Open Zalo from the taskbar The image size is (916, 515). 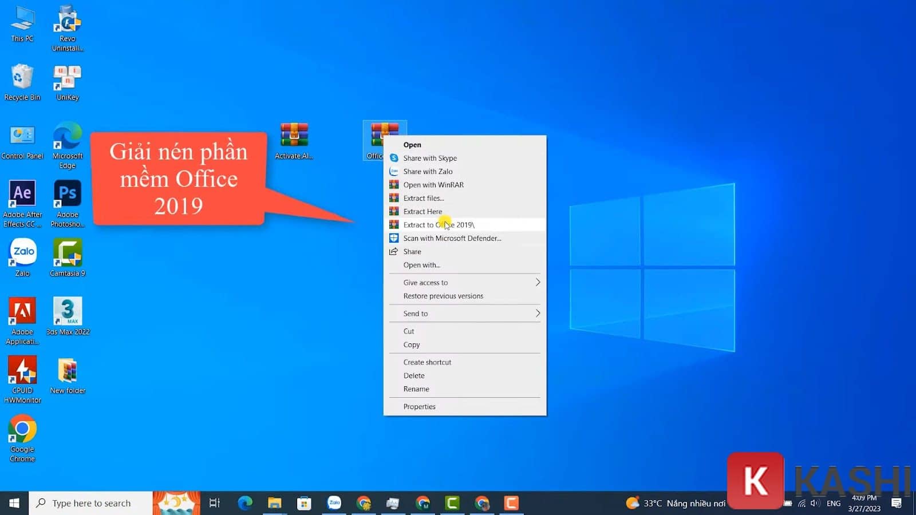point(334,503)
